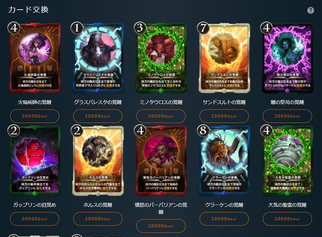Screen dimensions: 322x237
Task: Click 20000Soul button under 大気の聖霊の覚醒
Action: [287, 219]
